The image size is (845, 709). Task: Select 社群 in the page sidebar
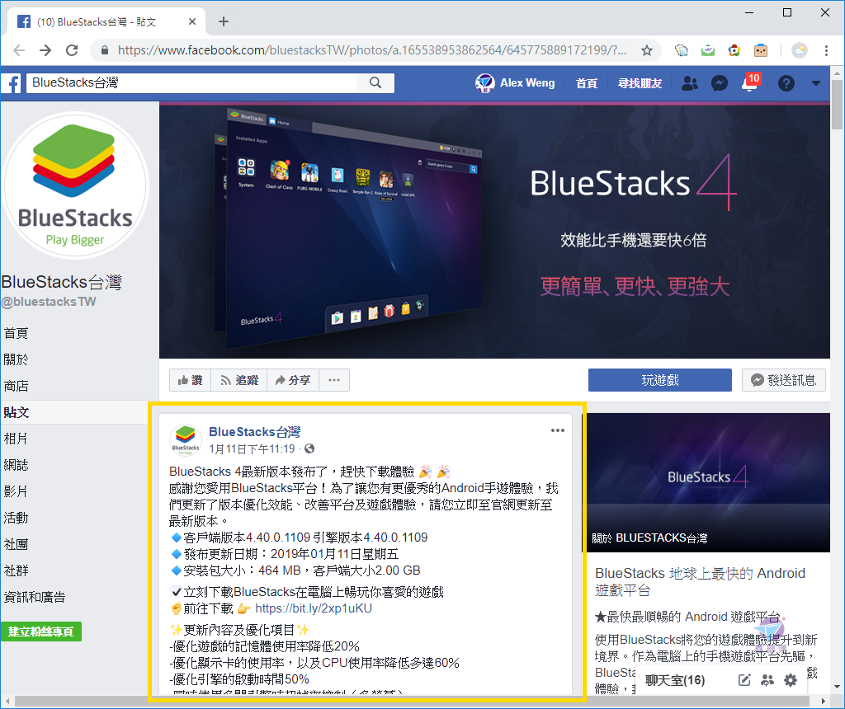(16, 570)
